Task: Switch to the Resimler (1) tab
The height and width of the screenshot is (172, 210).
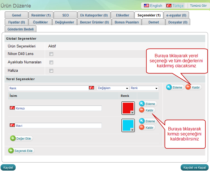Action: 41,15
